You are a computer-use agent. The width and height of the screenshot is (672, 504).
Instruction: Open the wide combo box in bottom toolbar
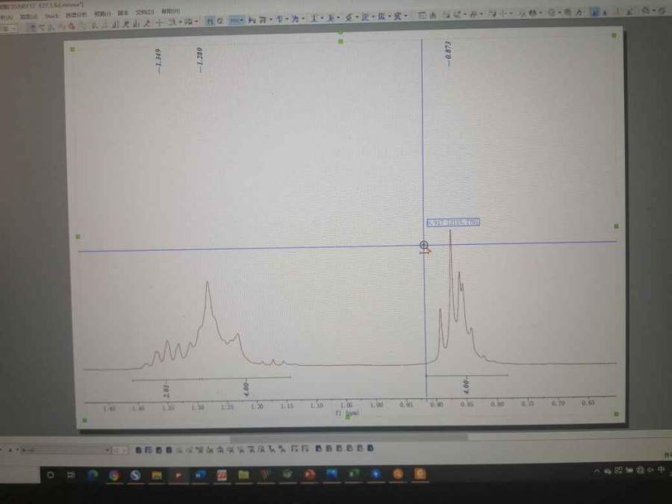coord(65,450)
